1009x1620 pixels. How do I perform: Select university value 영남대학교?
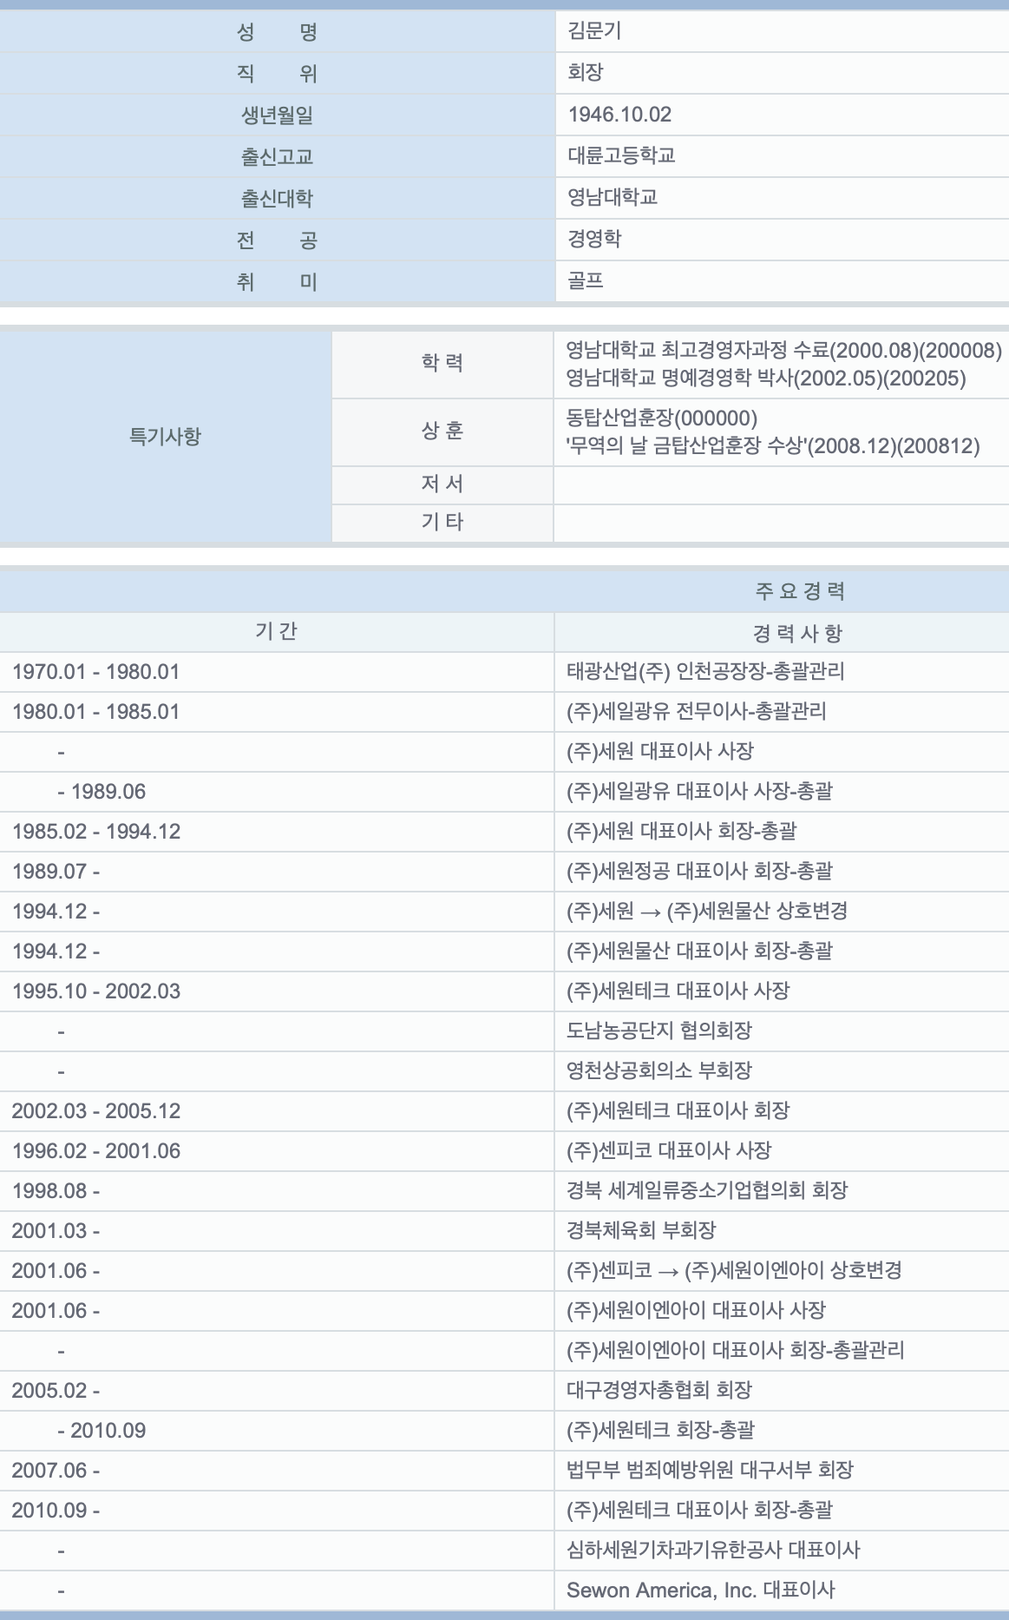(613, 197)
